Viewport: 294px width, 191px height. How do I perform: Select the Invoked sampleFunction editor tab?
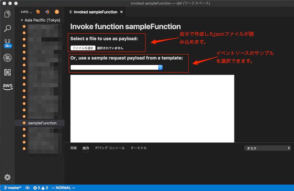pos(95,12)
